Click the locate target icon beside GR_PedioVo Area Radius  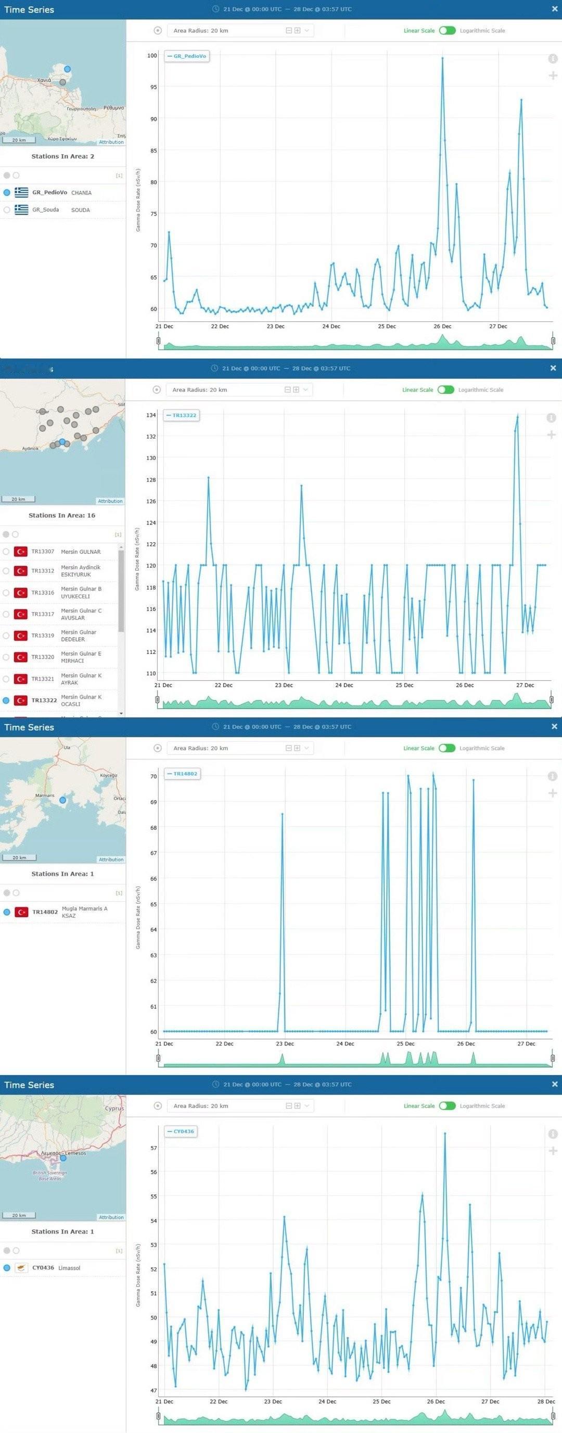(x=158, y=31)
